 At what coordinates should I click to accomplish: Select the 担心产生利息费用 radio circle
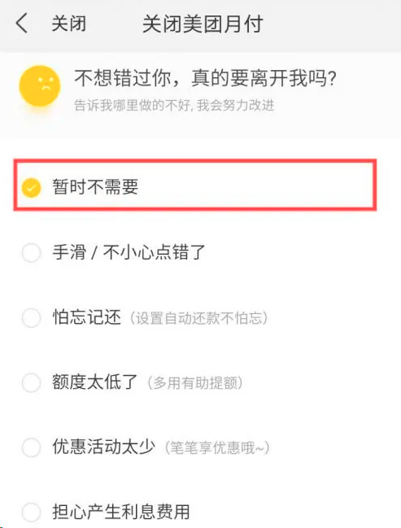point(31,513)
